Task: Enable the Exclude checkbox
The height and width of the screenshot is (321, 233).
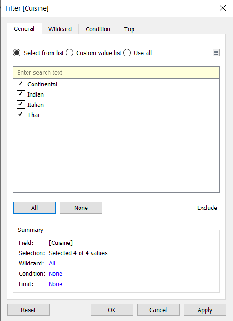Action: [191, 208]
